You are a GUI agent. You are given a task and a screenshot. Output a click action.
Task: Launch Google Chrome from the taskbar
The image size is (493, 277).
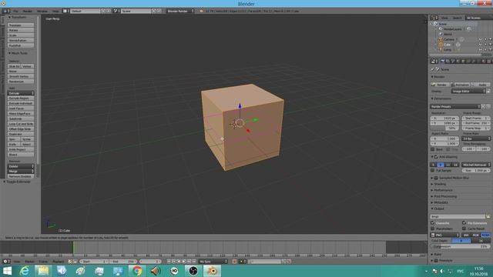(137, 271)
